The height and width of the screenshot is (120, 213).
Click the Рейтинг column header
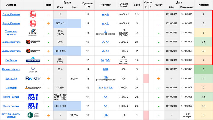[x=106, y=5]
